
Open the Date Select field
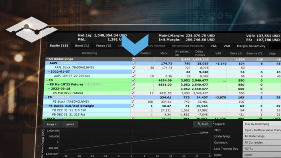coord(262,155)
